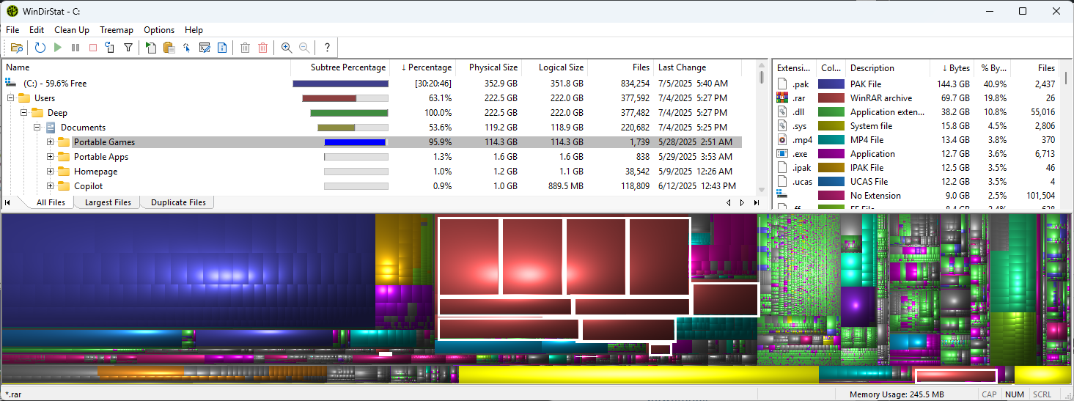This screenshot has height=401, width=1074.
Task: Click the red Delete permanently trash icon
Action: click(x=263, y=48)
